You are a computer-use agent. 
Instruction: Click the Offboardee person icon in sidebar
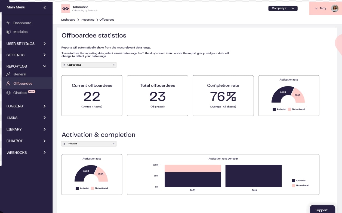point(8,83)
